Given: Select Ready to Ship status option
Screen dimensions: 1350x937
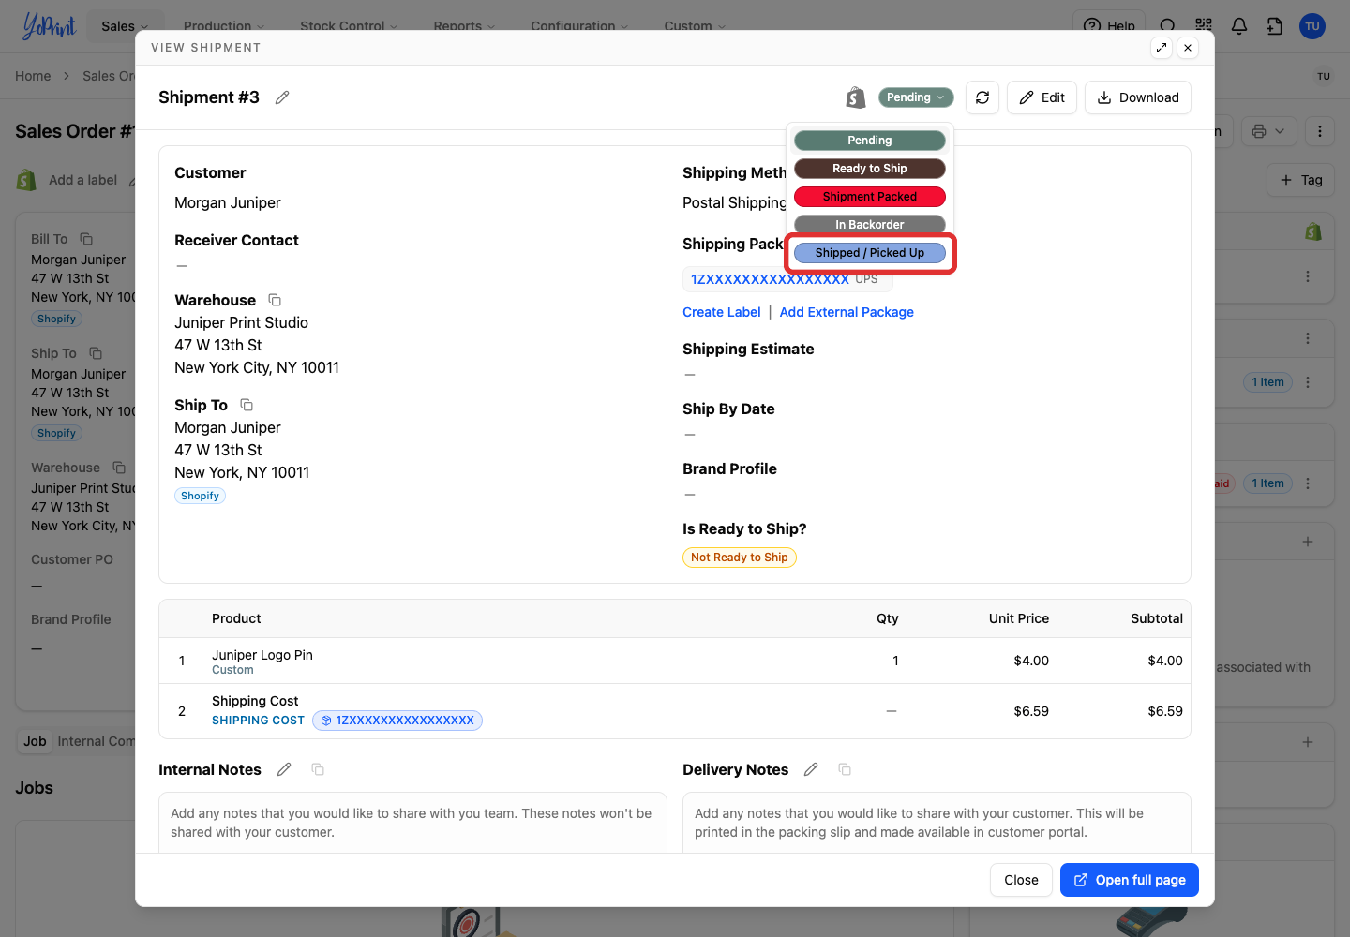Looking at the screenshot, I should pyautogui.click(x=870, y=169).
